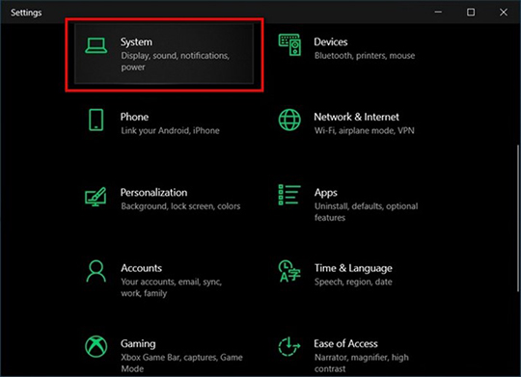Open the Network & Internet globe icon
521x377 pixels.
[x=289, y=120]
